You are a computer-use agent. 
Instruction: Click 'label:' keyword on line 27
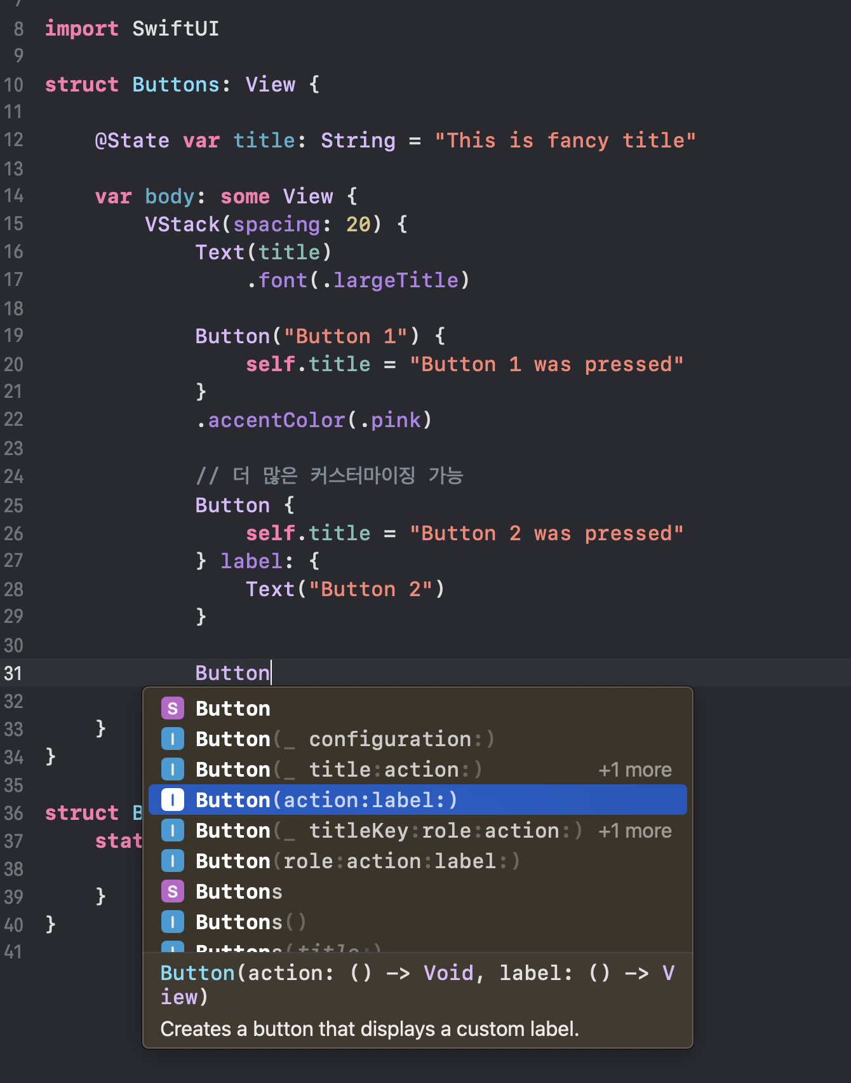pos(257,561)
